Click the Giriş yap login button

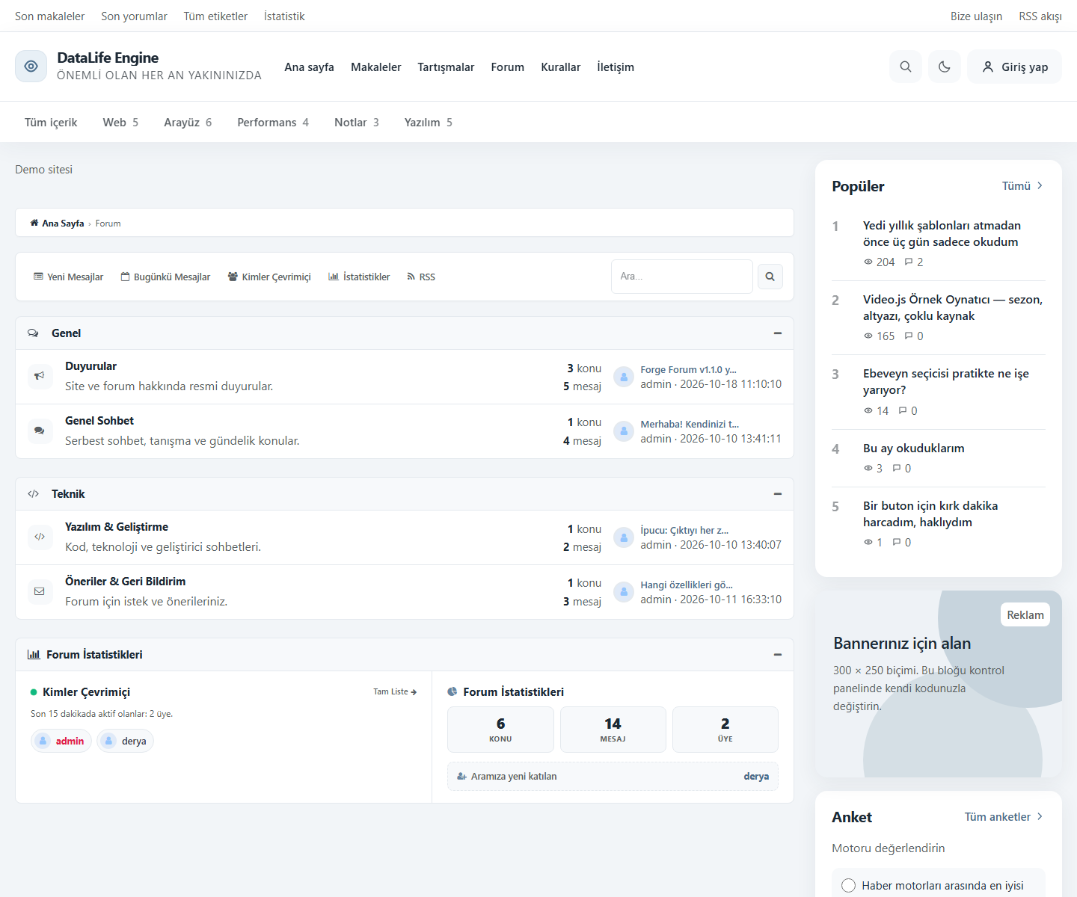click(1014, 67)
